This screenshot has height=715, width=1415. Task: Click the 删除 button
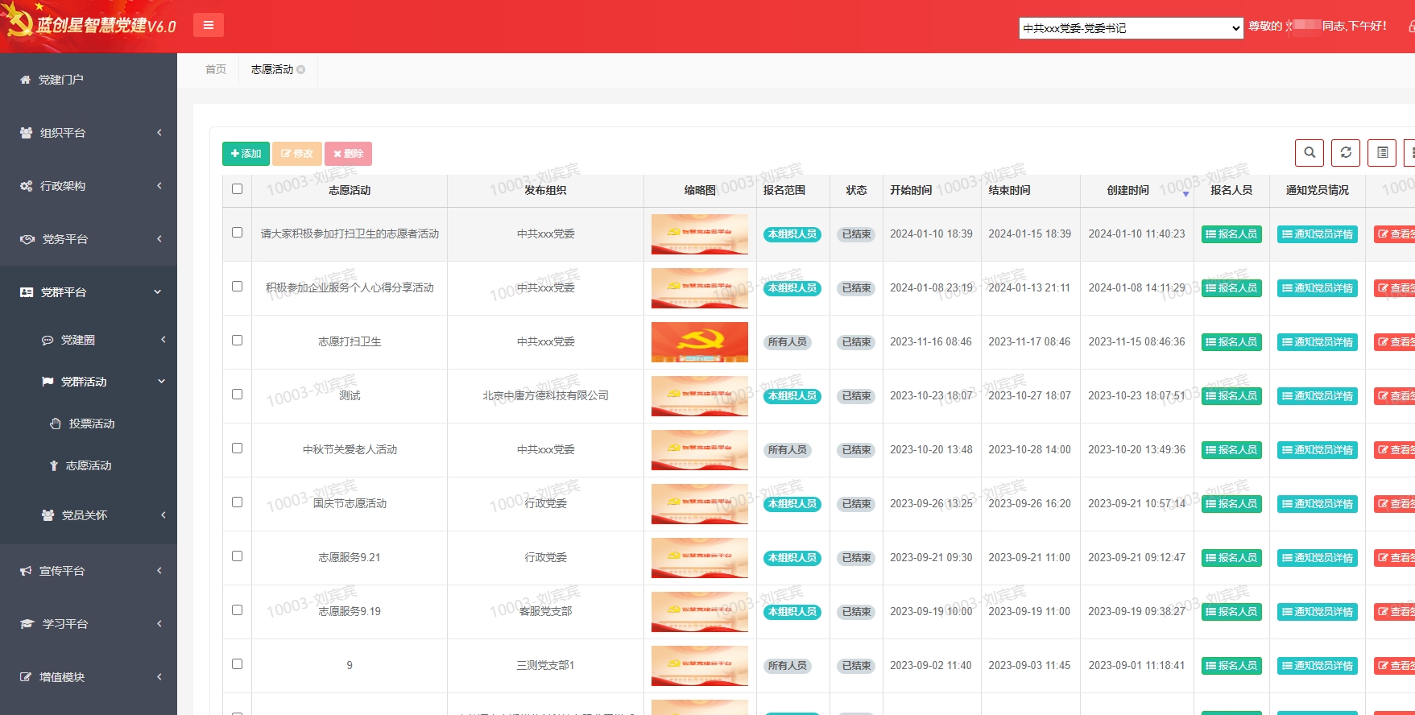click(x=349, y=153)
